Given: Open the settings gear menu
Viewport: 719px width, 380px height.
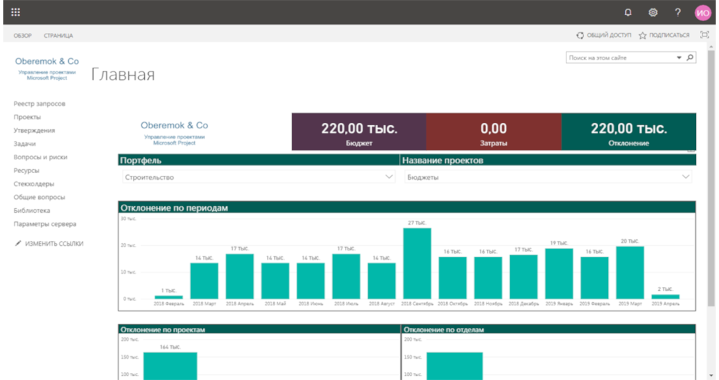Looking at the screenshot, I should click(653, 13).
